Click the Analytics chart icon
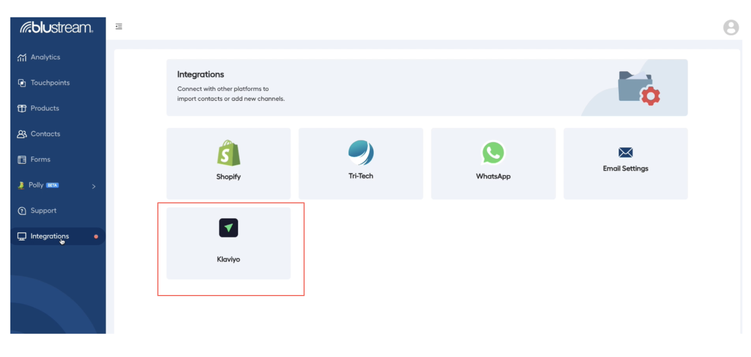751x357 pixels. 22,57
